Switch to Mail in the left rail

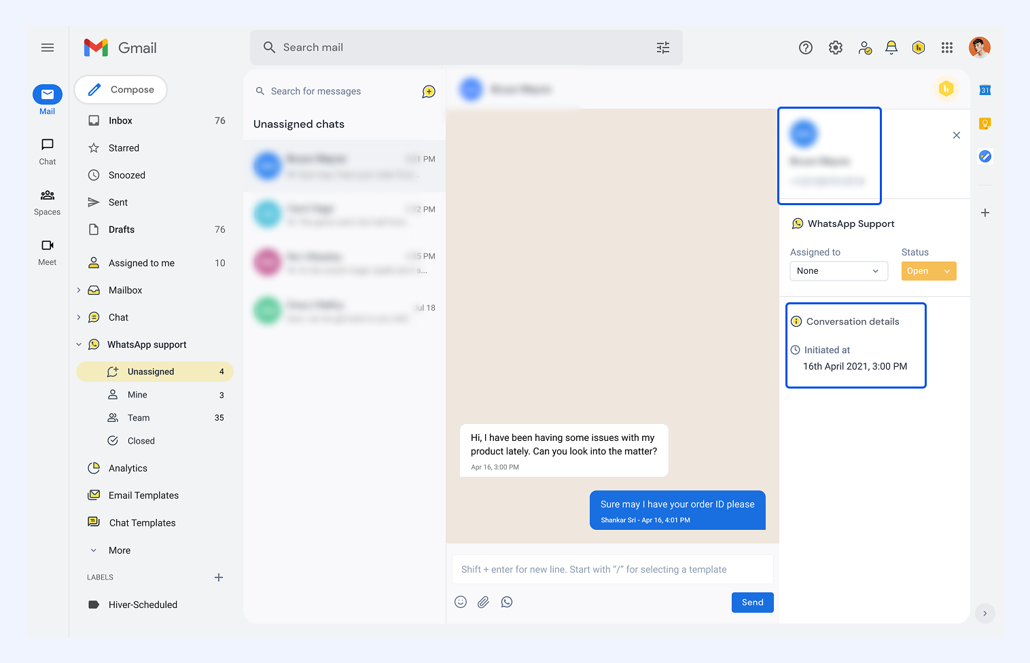coord(48,101)
